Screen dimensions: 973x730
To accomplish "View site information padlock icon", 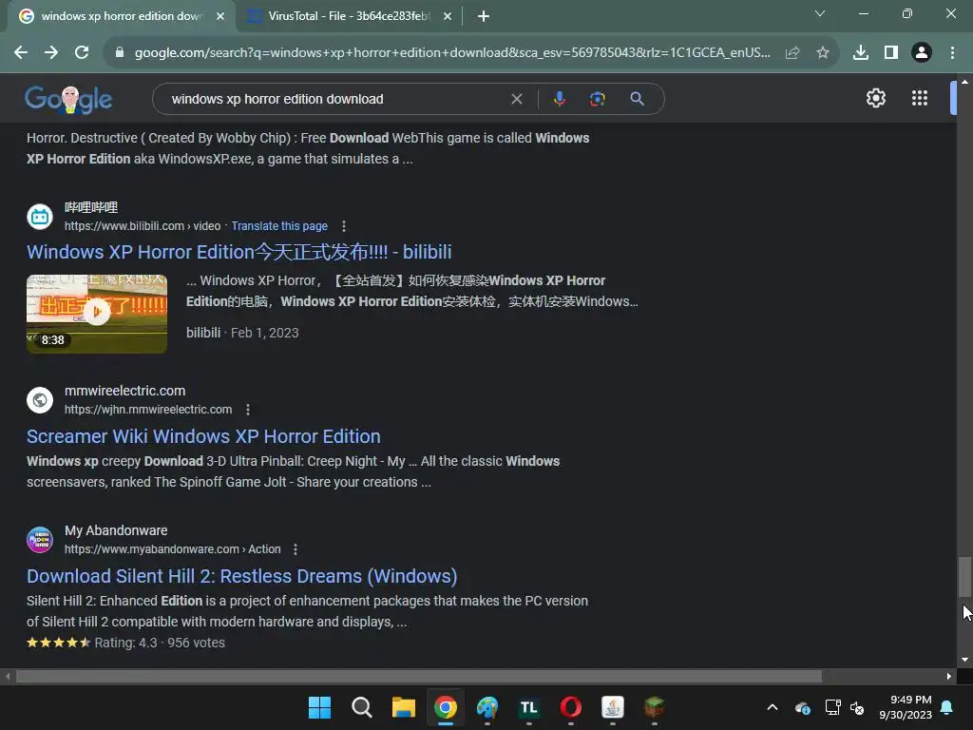I will coord(120,53).
